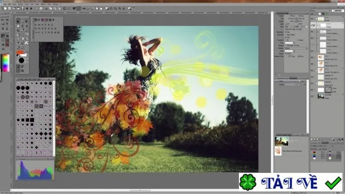Click the green four-leaf clover logo
This screenshot has height=194, width=345.
[248, 182]
